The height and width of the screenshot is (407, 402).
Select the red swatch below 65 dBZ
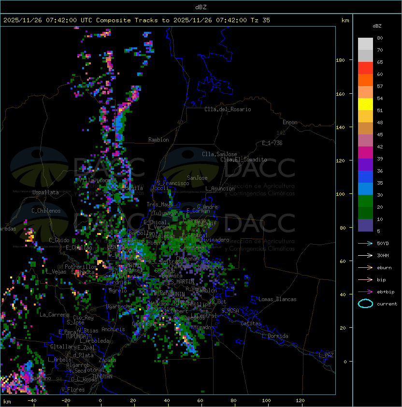pyautogui.click(x=365, y=68)
